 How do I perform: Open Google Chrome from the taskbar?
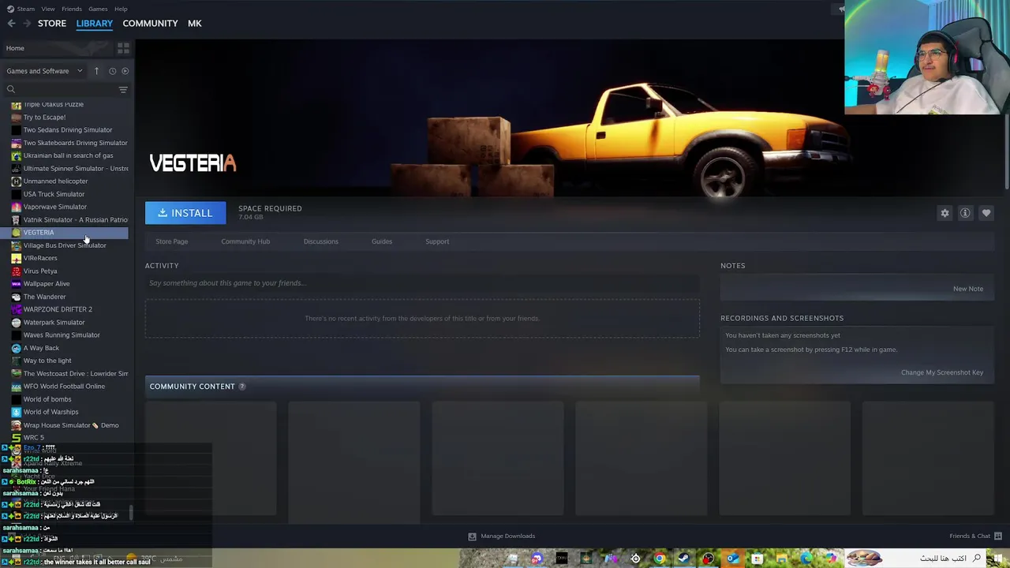pos(660,559)
